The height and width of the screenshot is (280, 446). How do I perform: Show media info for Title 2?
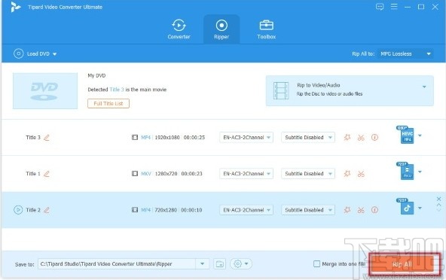374,210
